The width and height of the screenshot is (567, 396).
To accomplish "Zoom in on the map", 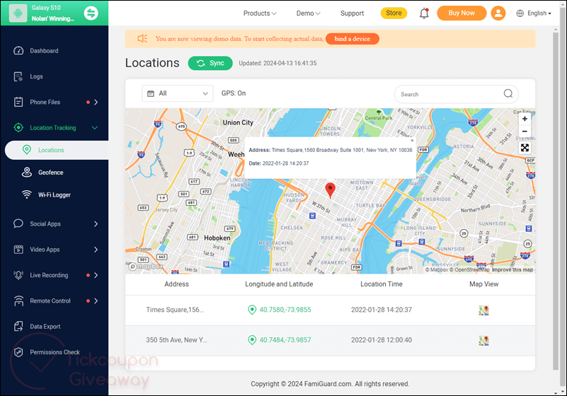I will (525, 119).
